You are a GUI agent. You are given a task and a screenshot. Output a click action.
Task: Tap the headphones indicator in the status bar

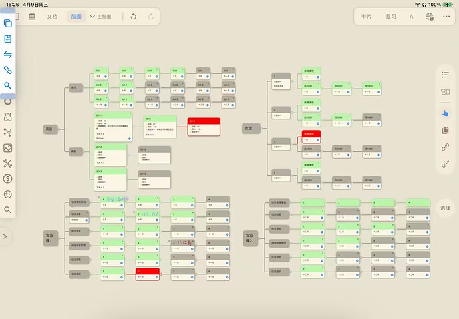tap(424, 5)
